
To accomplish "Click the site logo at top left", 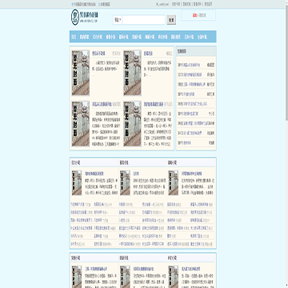I will (85, 17).
